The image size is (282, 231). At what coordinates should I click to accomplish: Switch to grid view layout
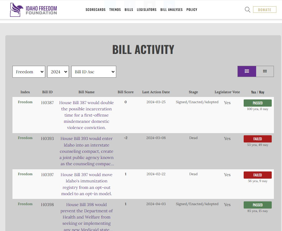click(x=265, y=71)
